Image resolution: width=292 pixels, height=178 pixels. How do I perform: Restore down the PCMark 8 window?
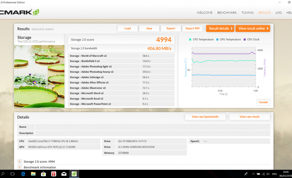pos(289,2)
